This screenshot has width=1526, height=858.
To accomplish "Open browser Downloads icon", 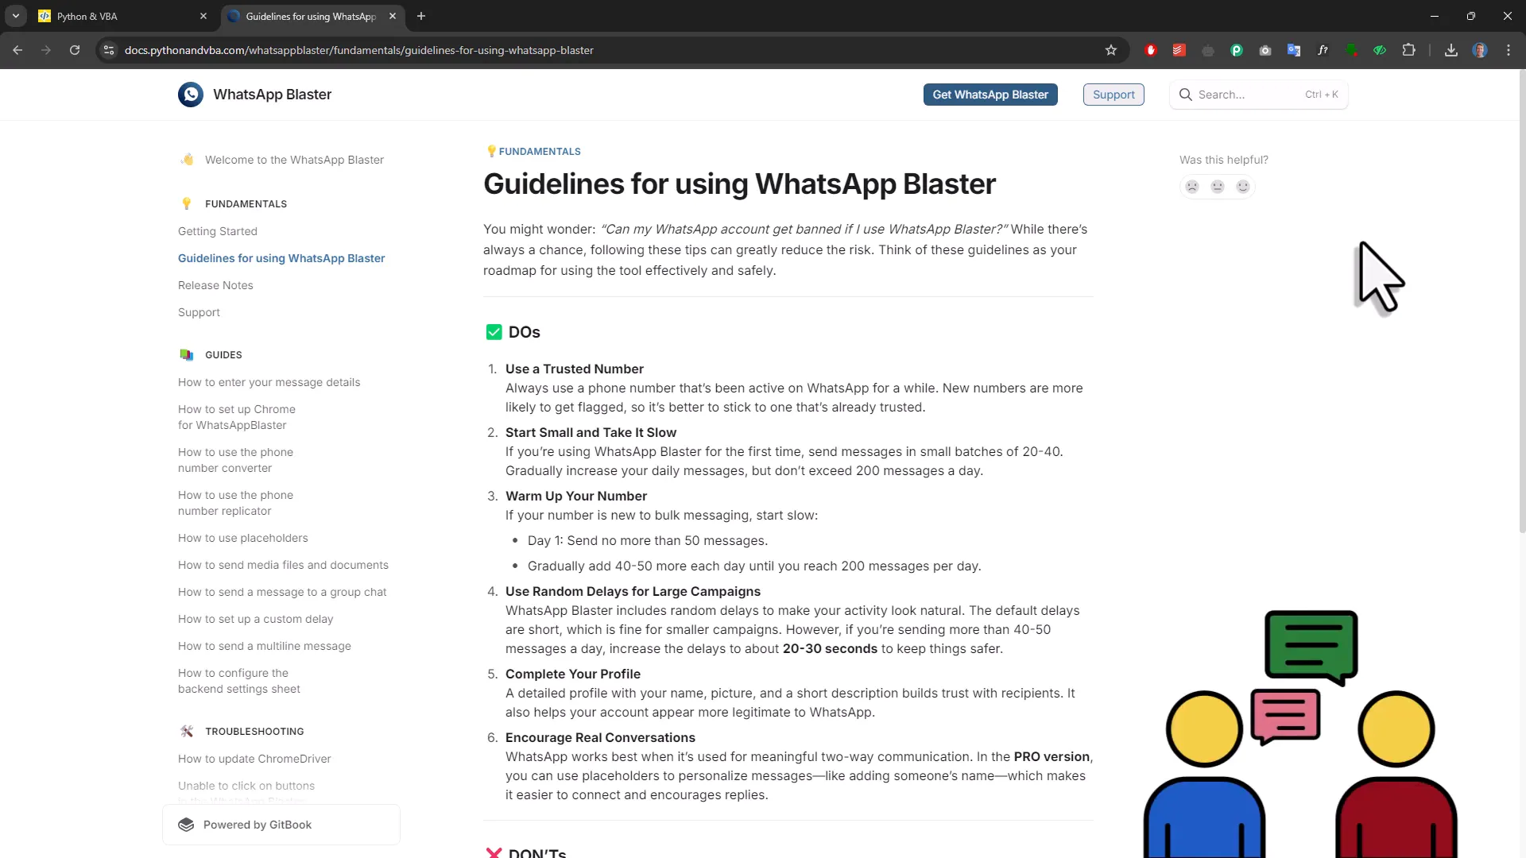I will 1451,50.
